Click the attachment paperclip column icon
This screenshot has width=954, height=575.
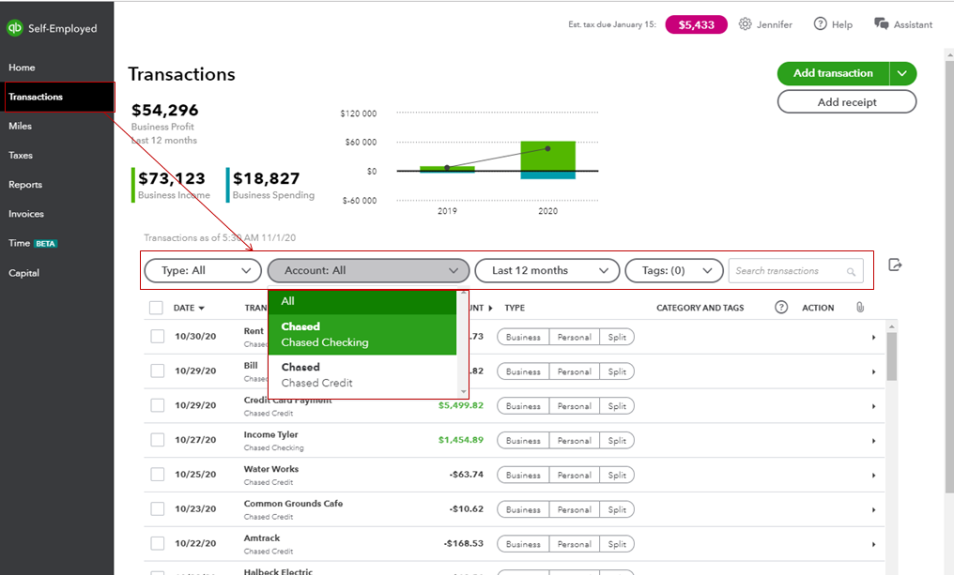click(x=860, y=307)
